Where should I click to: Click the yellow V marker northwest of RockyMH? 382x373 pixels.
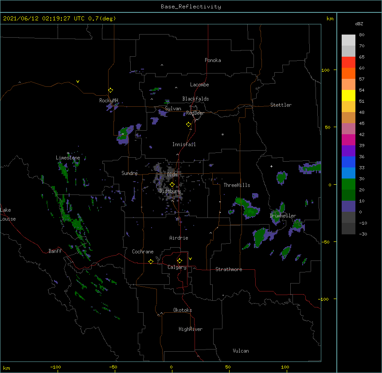(78, 82)
